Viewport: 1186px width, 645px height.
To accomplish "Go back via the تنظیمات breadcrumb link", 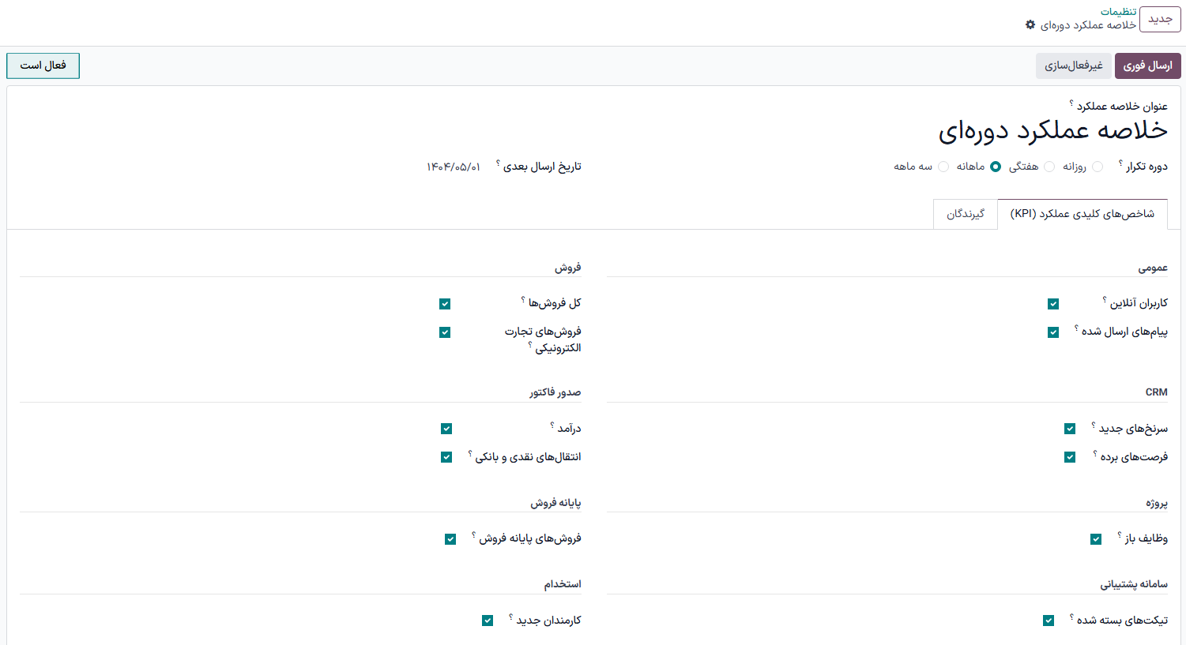I will 1118,12.
